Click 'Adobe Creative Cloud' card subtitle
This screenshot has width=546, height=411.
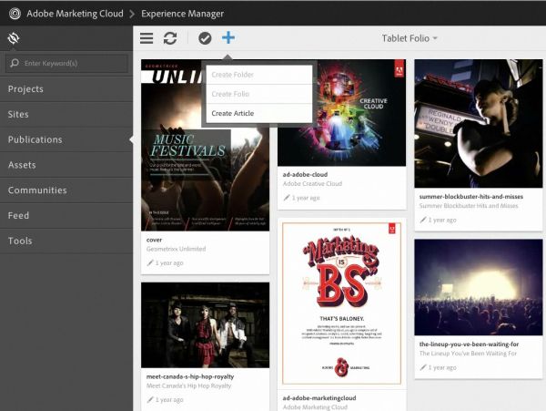[x=312, y=184]
